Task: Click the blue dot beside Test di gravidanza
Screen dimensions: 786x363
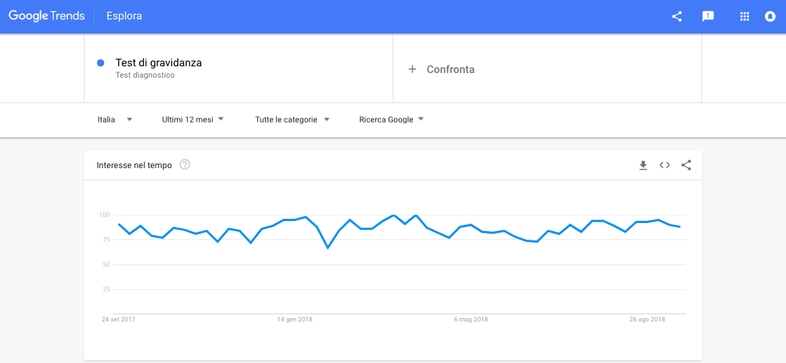Action: tap(101, 63)
